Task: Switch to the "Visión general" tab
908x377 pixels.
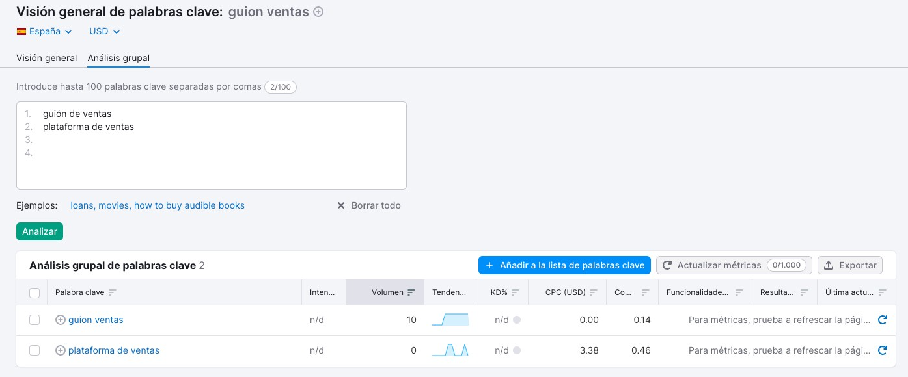Action: coord(46,58)
